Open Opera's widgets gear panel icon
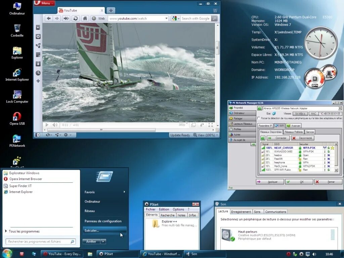The width and height of the screenshot is (344, 258). [38, 36]
